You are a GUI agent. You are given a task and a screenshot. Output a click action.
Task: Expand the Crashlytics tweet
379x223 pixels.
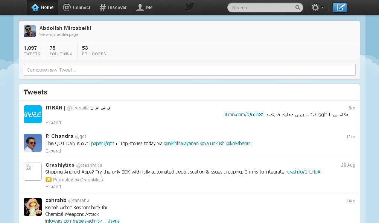pos(53,187)
